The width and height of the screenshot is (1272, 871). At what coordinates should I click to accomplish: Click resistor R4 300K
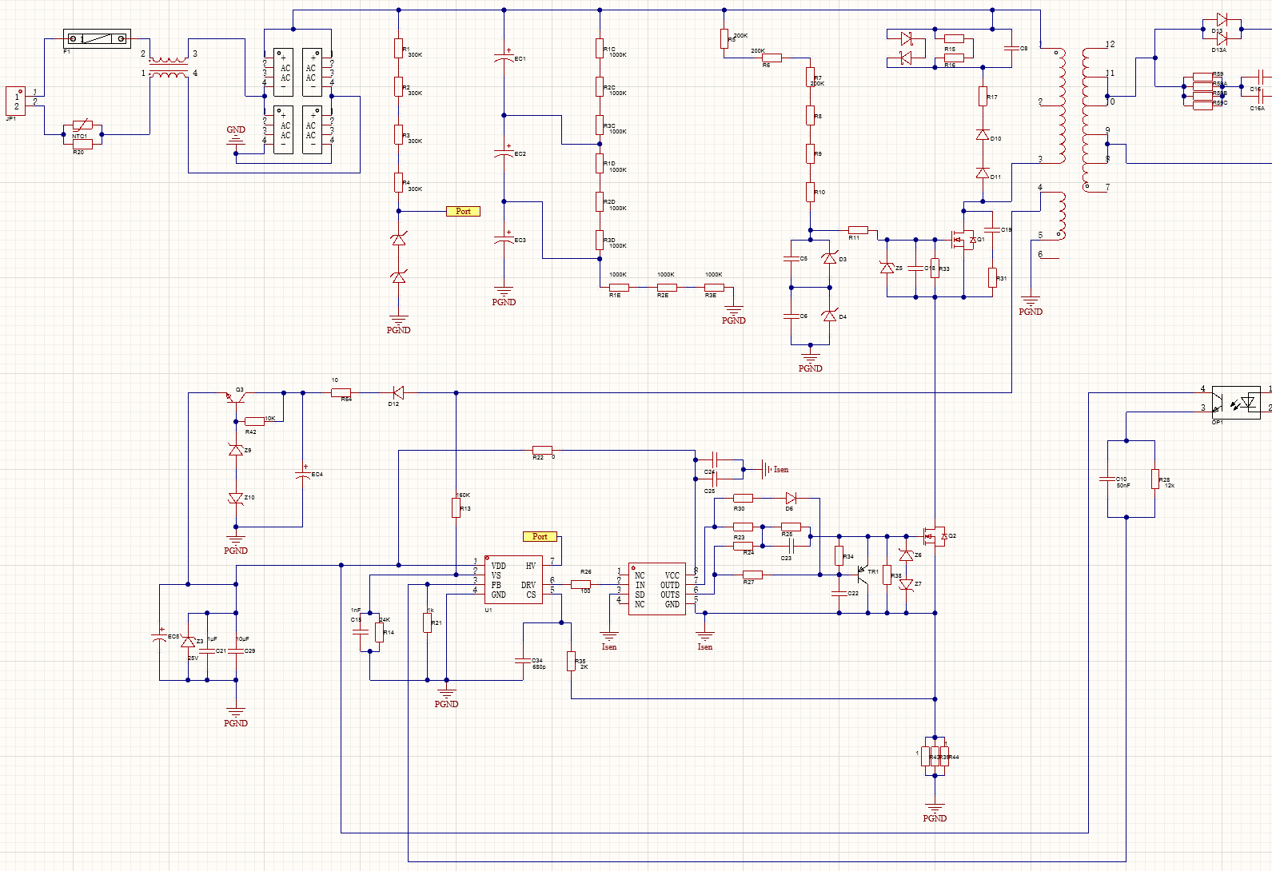click(398, 182)
